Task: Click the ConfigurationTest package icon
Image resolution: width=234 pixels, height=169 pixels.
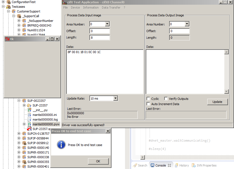Action: (9, 2)
